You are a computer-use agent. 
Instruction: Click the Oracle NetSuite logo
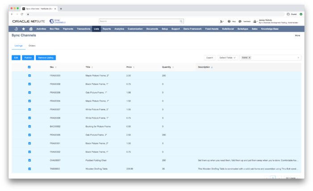tap(29, 21)
